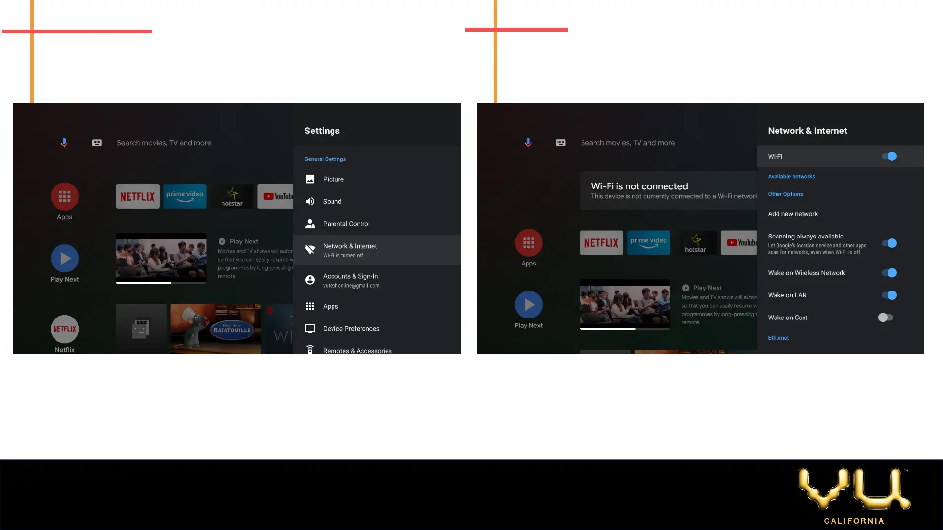The image size is (943, 530).
Task: Click the round Netflix icon in left sidebar
Action: (x=64, y=329)
